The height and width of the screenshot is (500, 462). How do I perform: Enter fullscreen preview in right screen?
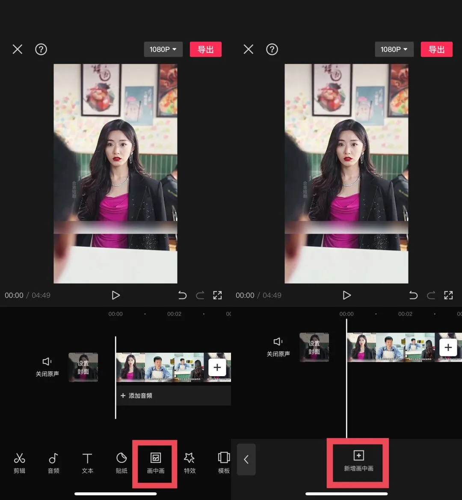[449, 295]
